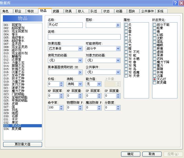184x158 pixels.
Task: Increase HP 回复量 with up arrow
Action: pyautogui.click(x=80, y=95)
